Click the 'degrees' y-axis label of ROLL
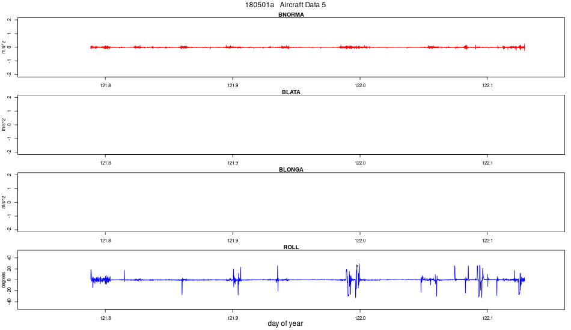Screen dimensions: 571x330 (x=4, y=280)
